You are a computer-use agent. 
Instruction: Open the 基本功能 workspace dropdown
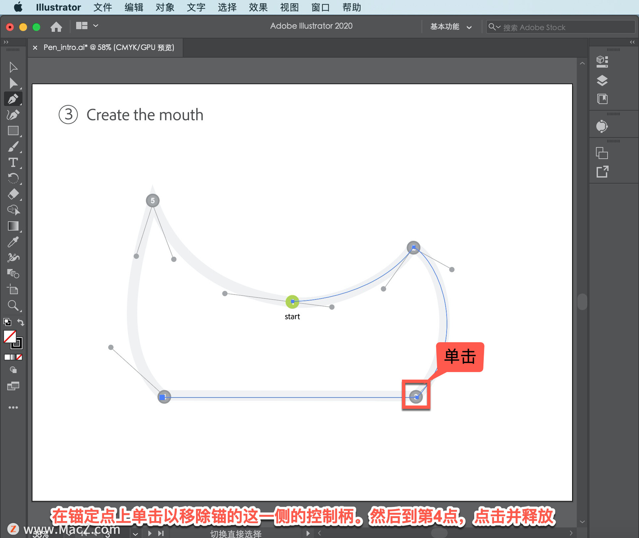[x=451, y=27]
